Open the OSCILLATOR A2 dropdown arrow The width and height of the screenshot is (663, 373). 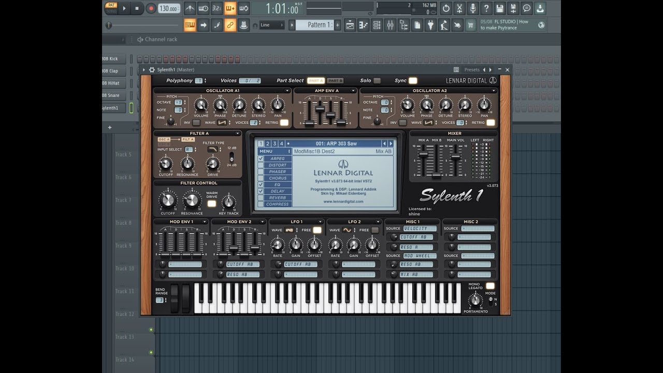click(494, 91)
